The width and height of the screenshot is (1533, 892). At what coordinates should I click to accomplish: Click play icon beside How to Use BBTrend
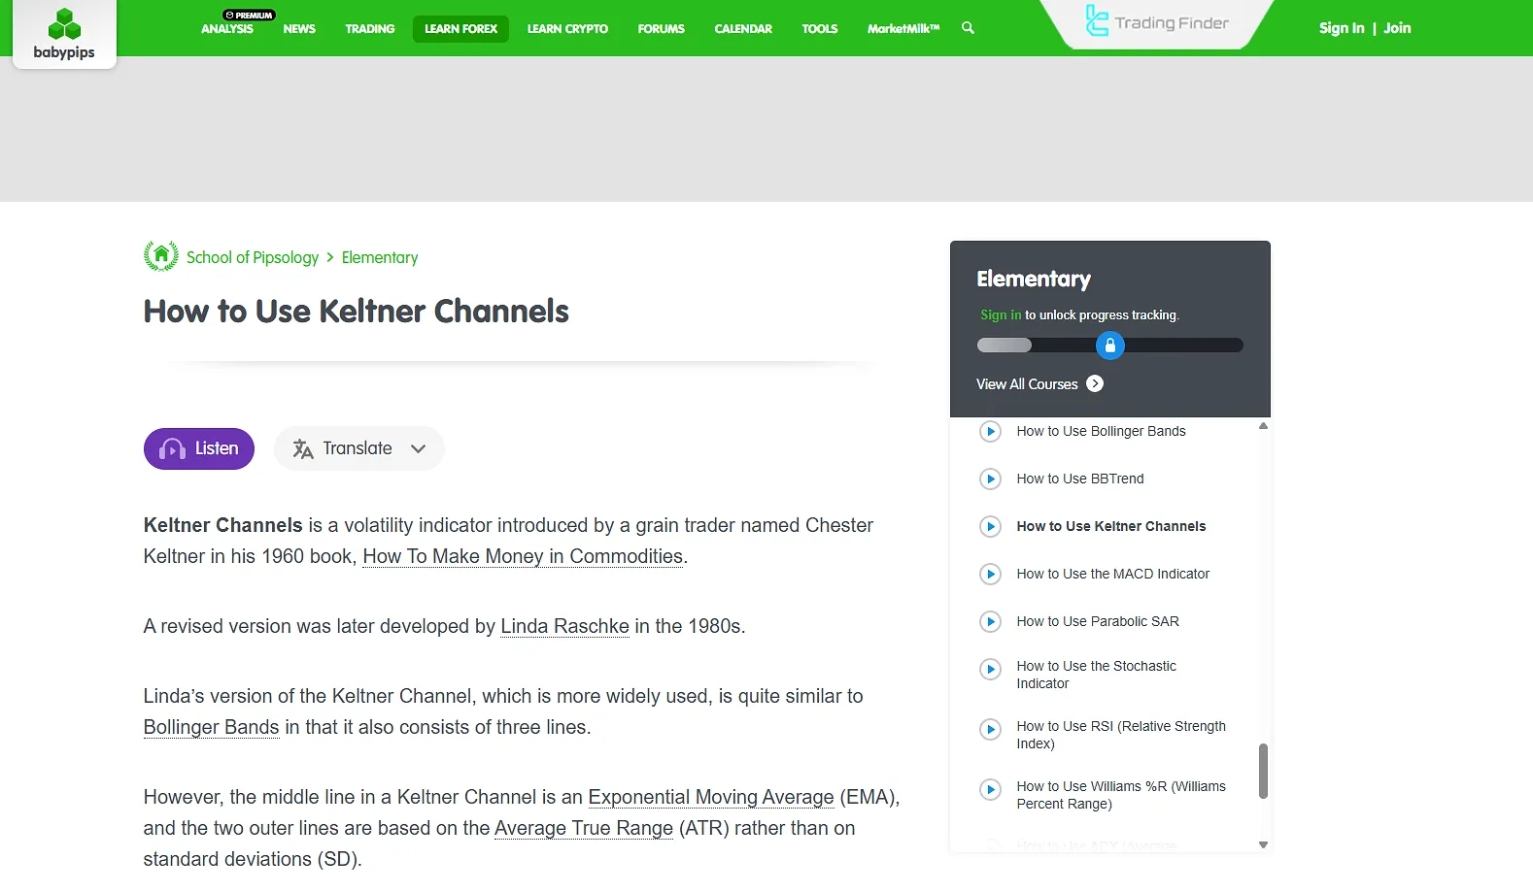pyautogui.click(x=990, y=479)
